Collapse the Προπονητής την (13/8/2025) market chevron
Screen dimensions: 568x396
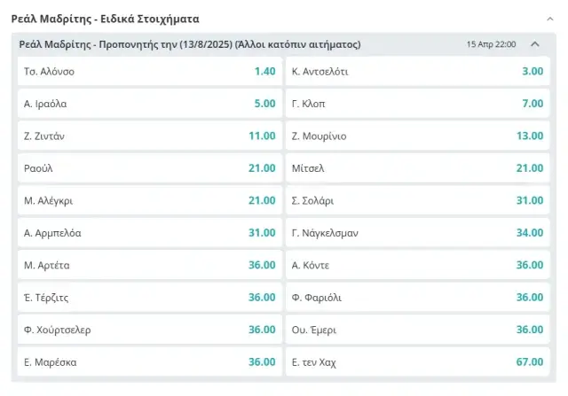pyautogui.click(x=534, y=44)
